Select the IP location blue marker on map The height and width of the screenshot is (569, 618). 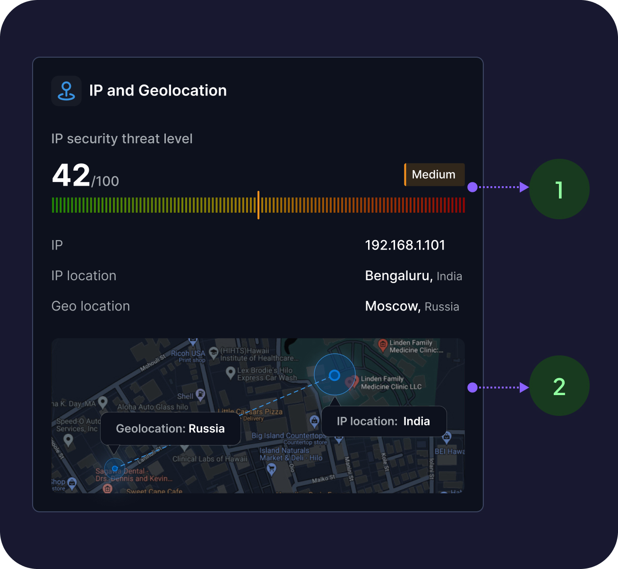point(335,375)
